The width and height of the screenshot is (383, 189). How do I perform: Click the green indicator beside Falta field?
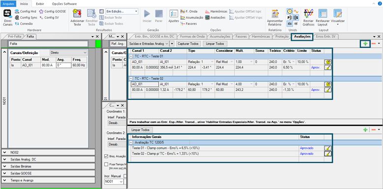98,44
